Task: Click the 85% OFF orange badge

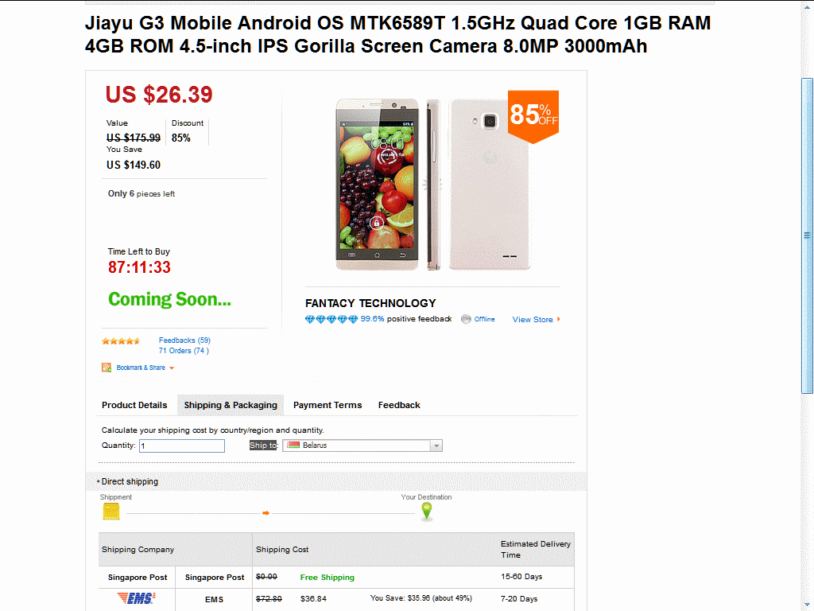Action: click(533, 116)
